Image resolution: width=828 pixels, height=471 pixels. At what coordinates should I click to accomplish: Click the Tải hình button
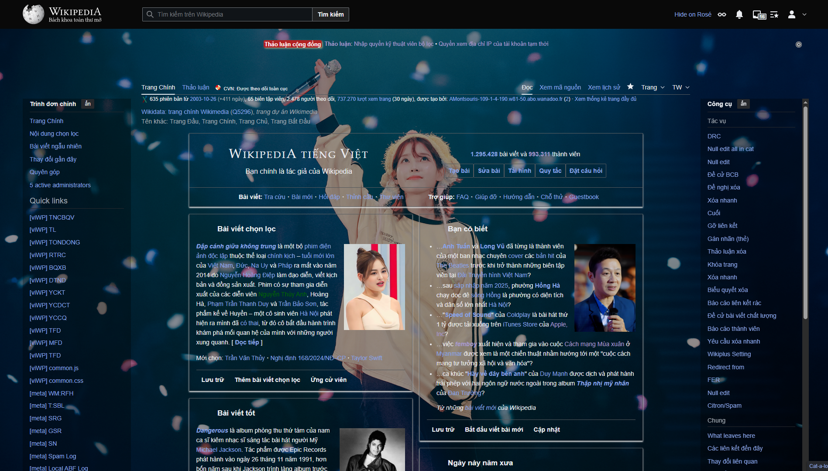pyautogui.click(x=519, y=171)
